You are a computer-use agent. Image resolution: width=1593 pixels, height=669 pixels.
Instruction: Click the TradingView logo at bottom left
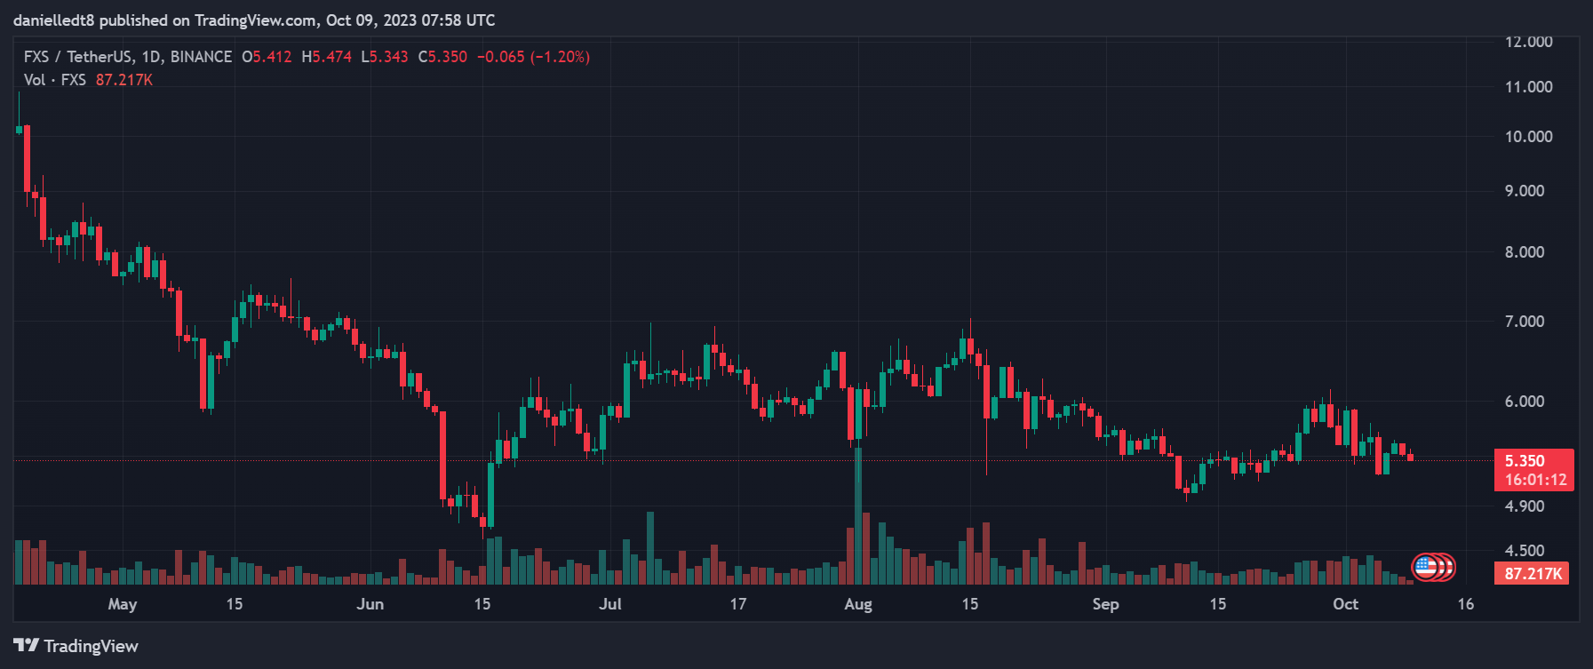[76, 646]
